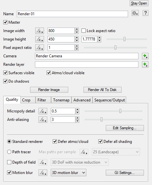Expand the 3D motion blur dropdown
This screenshot has width=152, height=185.
(x=69, y=173)
